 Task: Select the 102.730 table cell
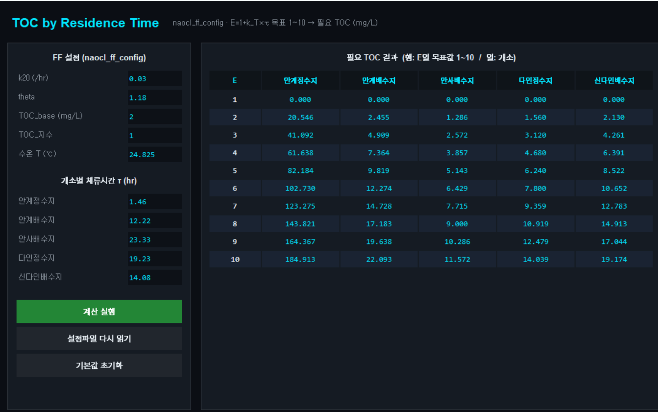[x=300, y=189]
